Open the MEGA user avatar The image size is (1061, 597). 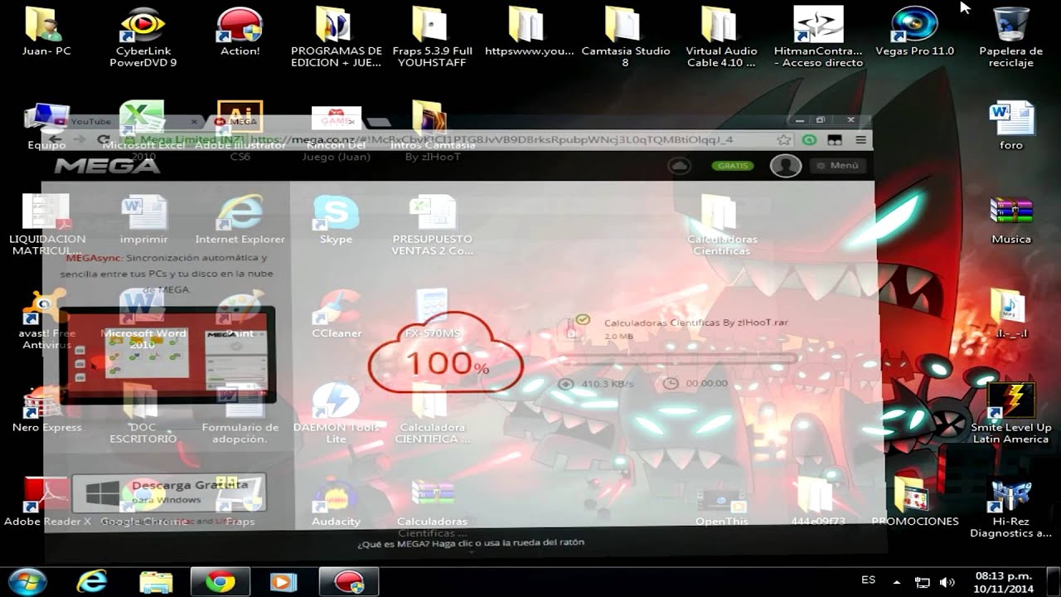tap(785, 166)
